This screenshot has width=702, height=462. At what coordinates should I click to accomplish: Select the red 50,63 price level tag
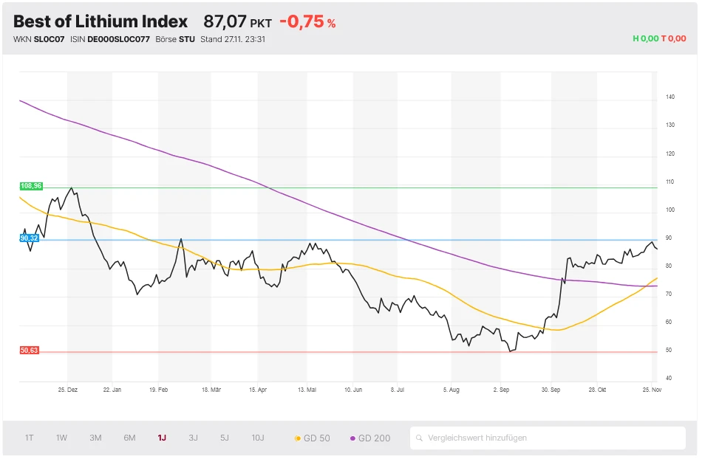point(28,351)
